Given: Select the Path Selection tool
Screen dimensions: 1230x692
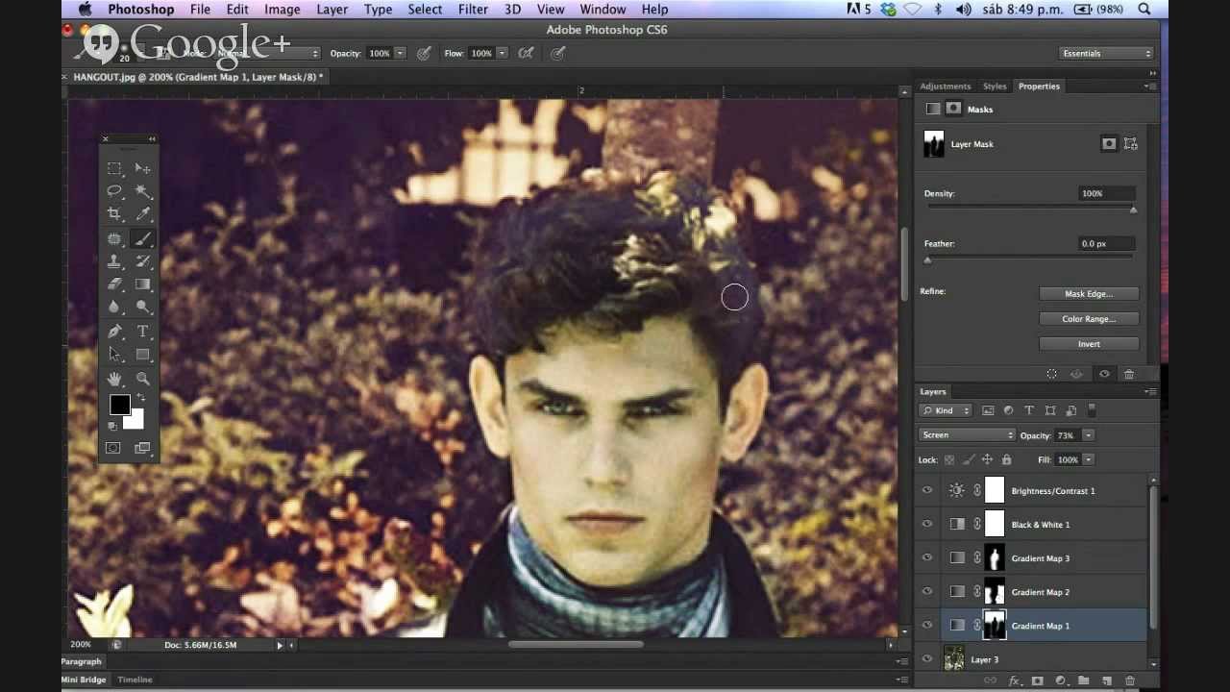Looking at the screenshot, I should (x=114, y=355).
